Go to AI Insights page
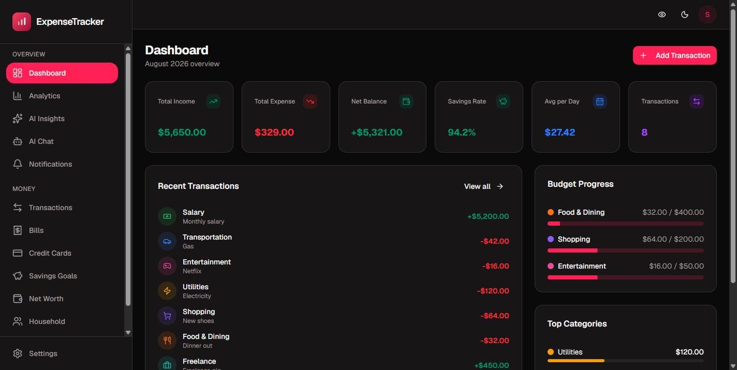737x370 pixels. [x=62, y=119]
